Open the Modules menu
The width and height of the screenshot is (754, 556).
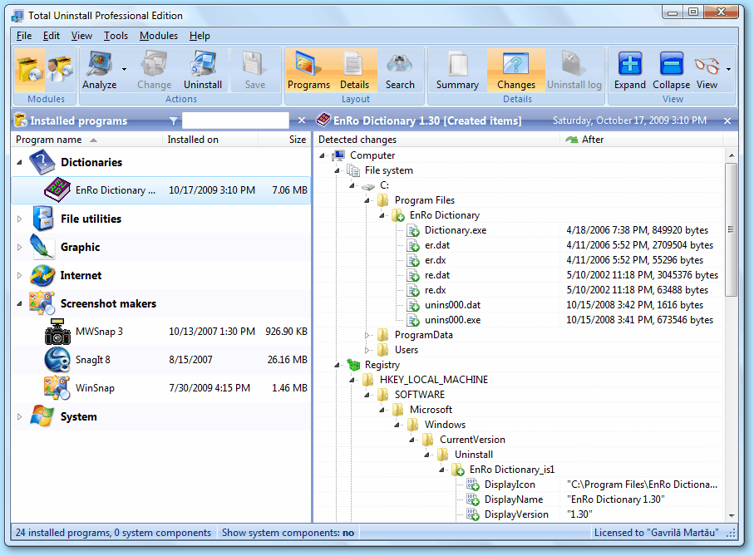158,36
